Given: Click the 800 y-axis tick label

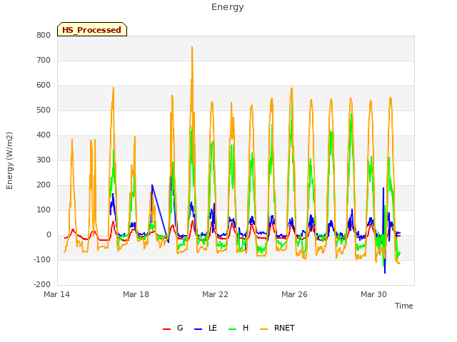Looking at the screenshot, I should click(x=44, y=35).
